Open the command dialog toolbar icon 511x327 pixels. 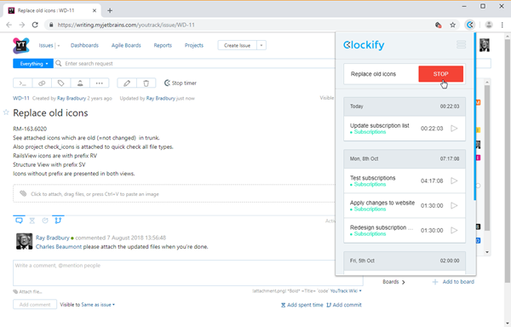[x=22, y=83]
